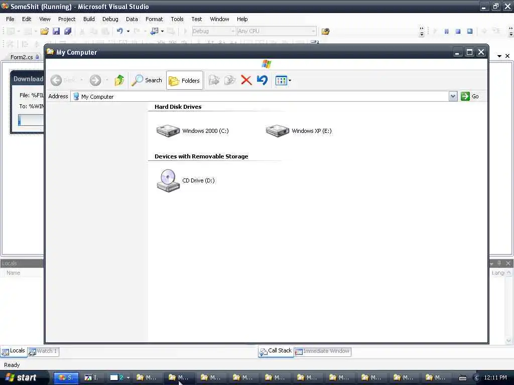Image resolution: width=514 pixels, height=385 pixels.
Task: Click Visual Studio's Undo toolbar icon
Action: [119, 31]
